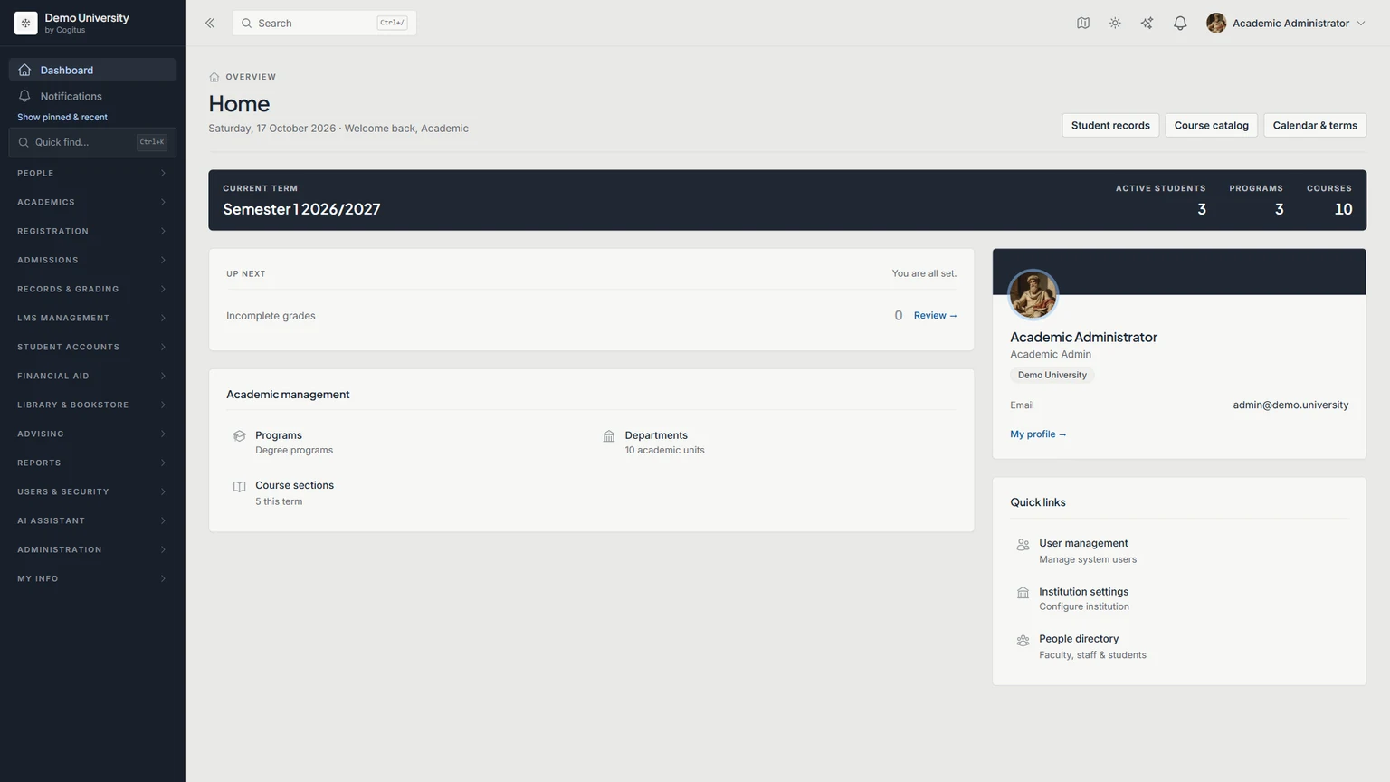Click Review link for incomplete grades
Image resolution: width=1390 pixels, height=782 pixels.
pyautogui.click(x=935, y=316)
